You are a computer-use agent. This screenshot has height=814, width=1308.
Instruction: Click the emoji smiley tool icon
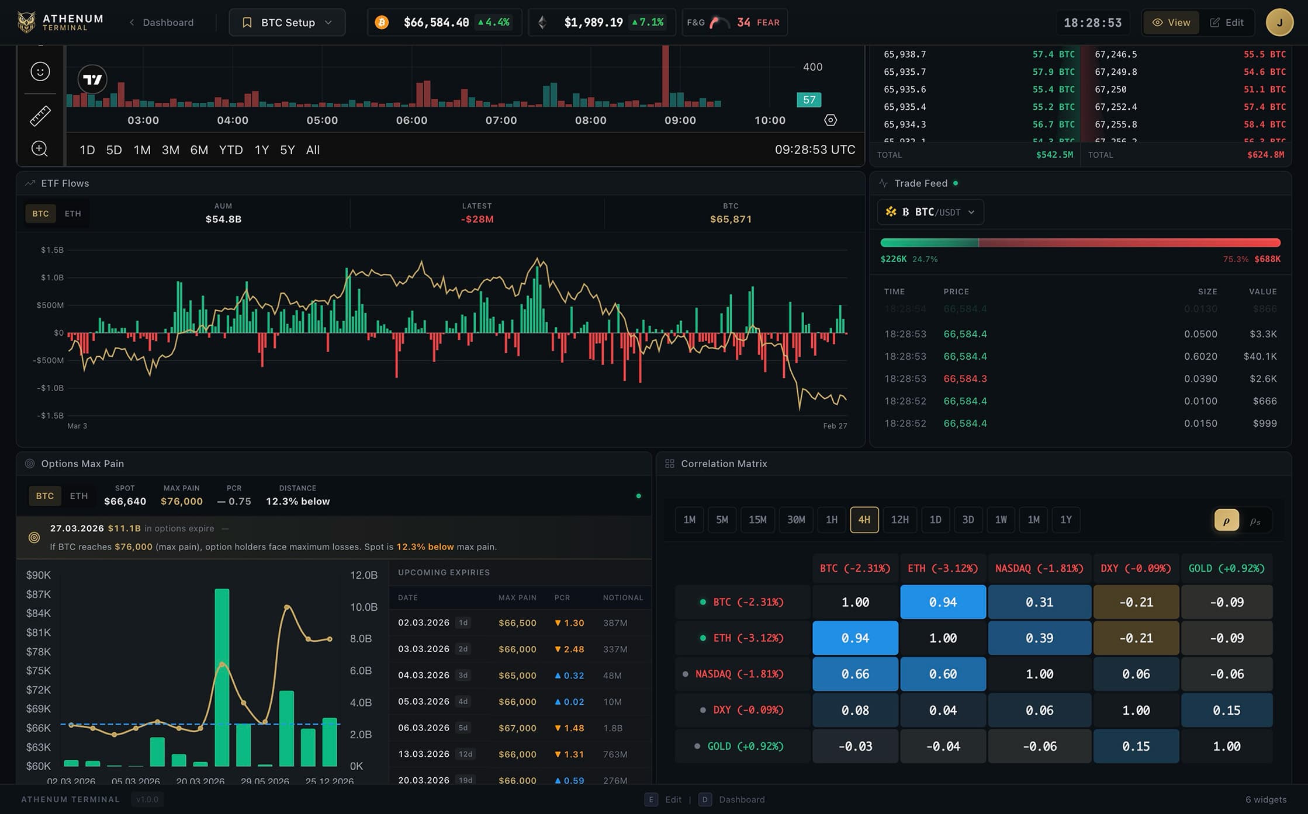(40, 72)
